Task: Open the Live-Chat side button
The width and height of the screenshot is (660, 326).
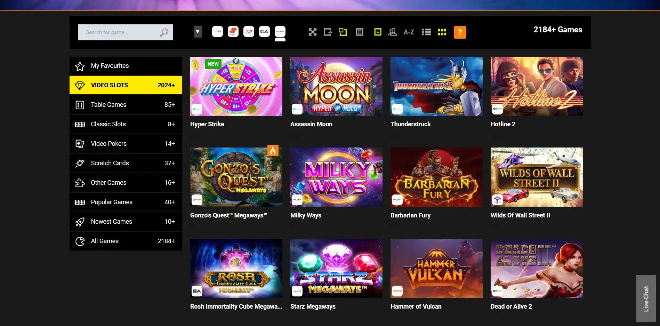Action: pos(646,299)
